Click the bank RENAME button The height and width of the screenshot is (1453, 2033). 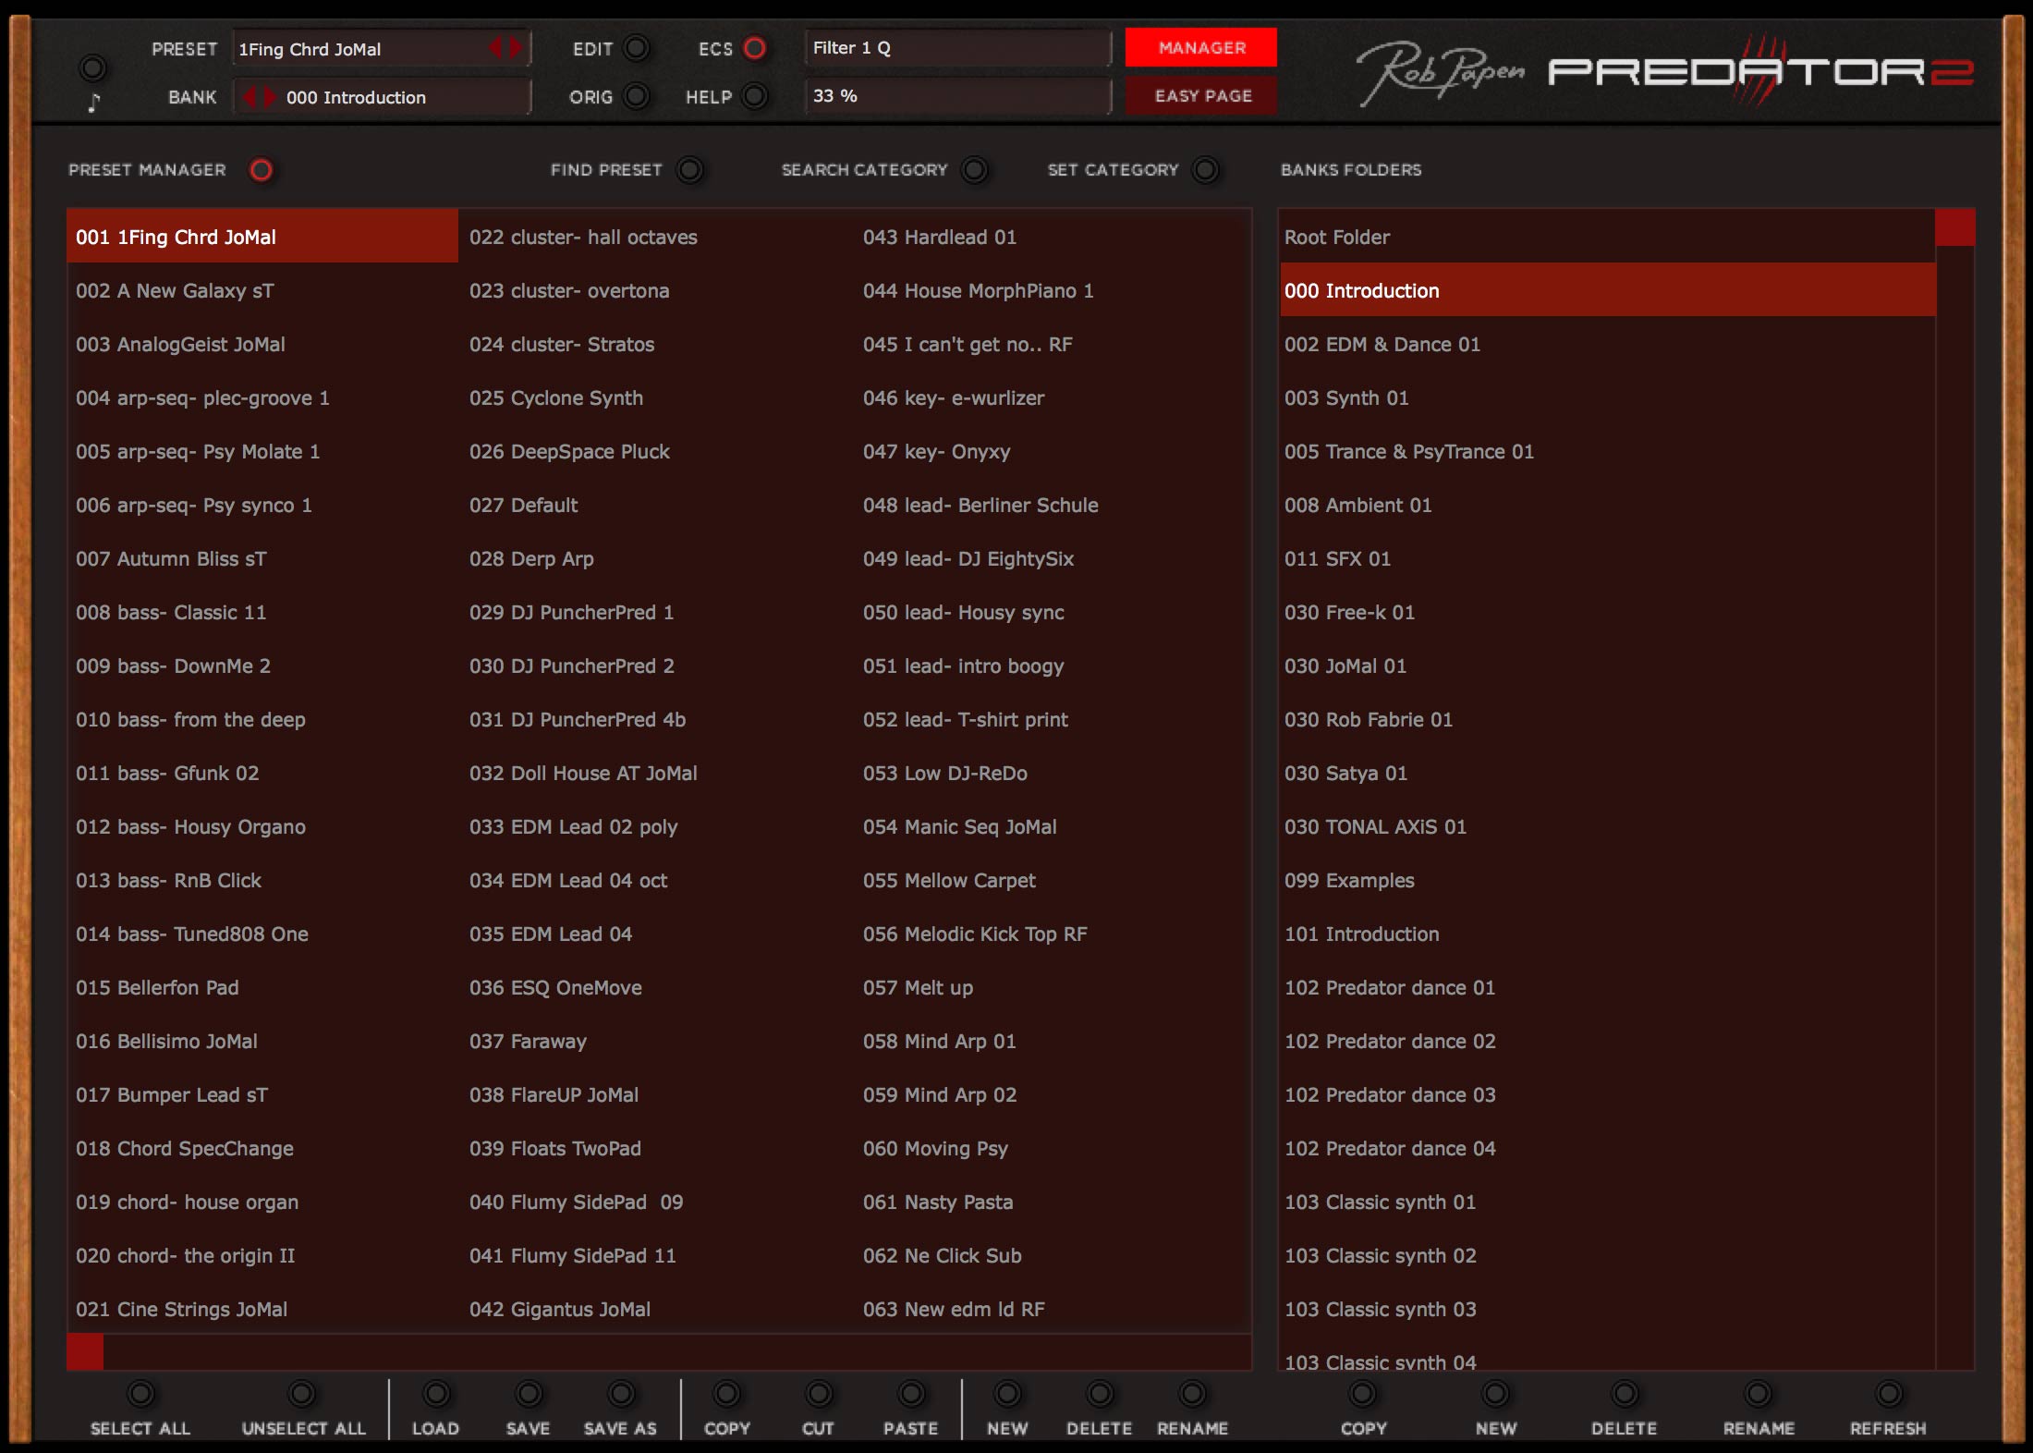coord(1759,1394)
